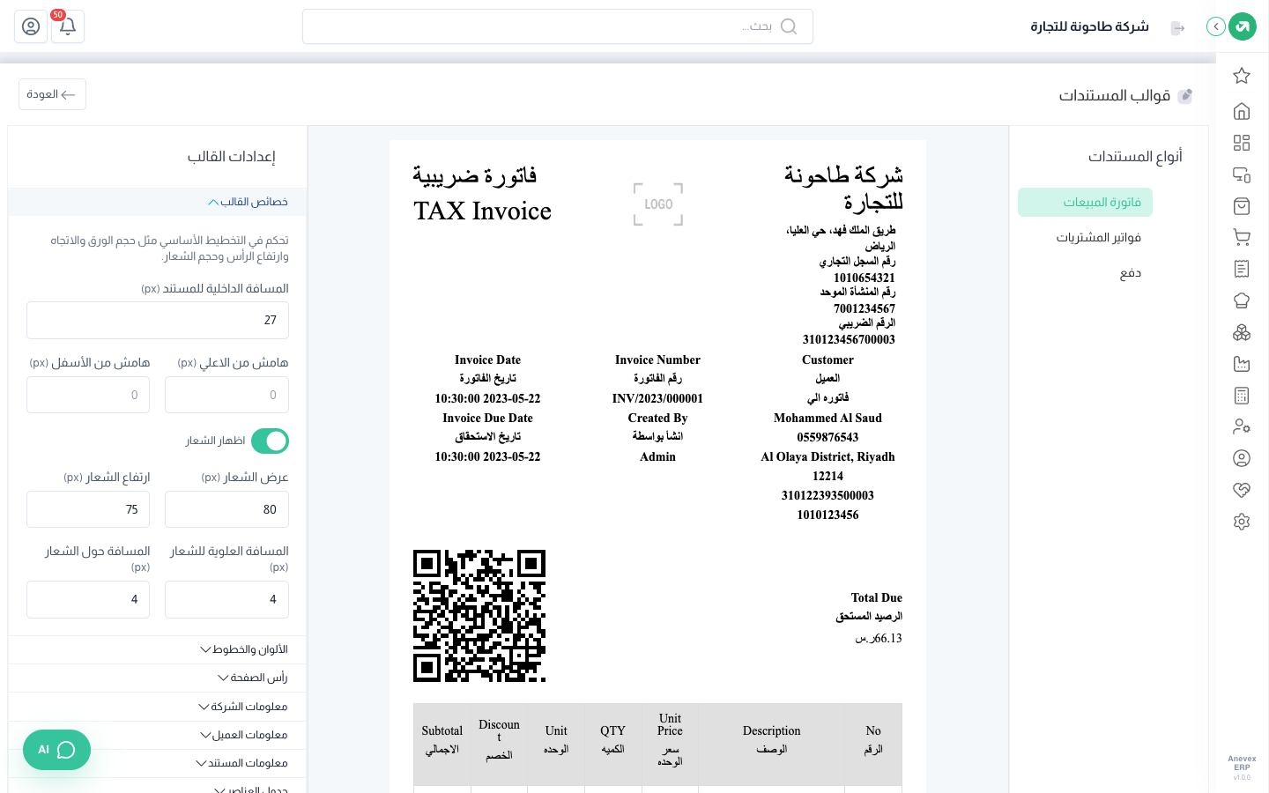1269x793 pixels.
Task: Open the calculator accounting icon
Action: 1242,396
